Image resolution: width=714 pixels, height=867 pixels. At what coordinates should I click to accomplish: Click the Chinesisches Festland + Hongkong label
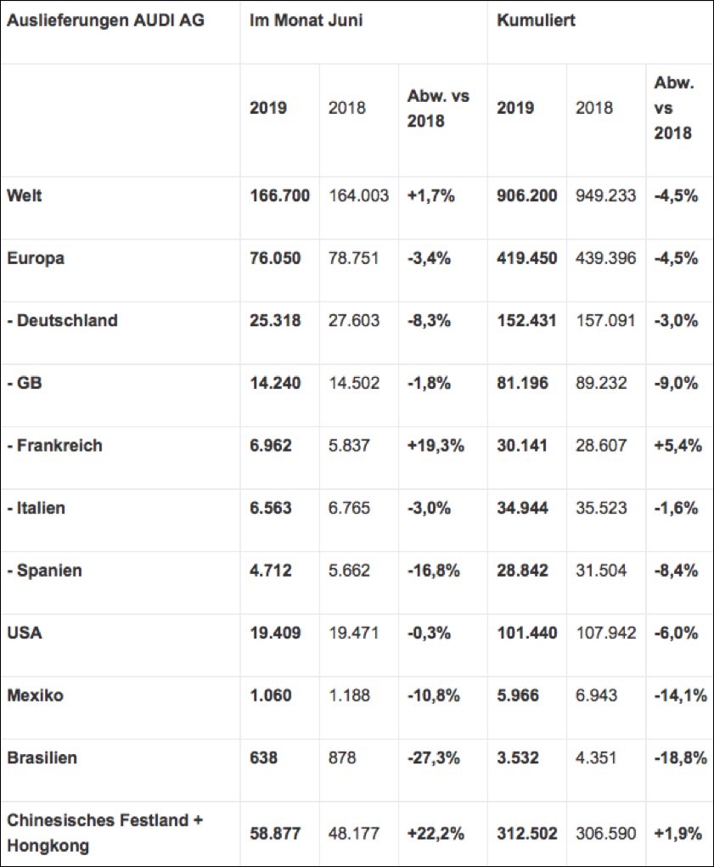click(x=105, y=833)
